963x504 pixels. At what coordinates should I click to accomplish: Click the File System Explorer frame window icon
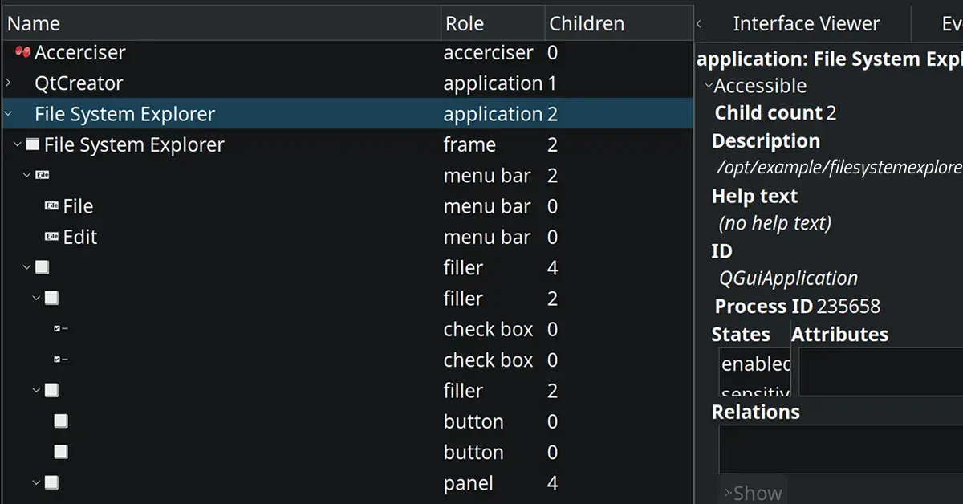click(x=32, y=145)
